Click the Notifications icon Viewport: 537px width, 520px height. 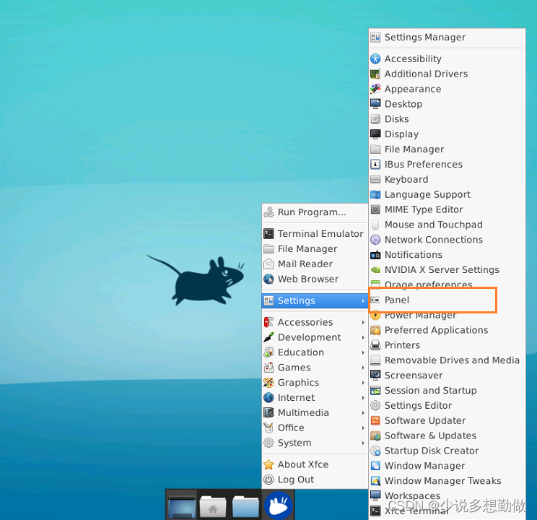(375, 255)
